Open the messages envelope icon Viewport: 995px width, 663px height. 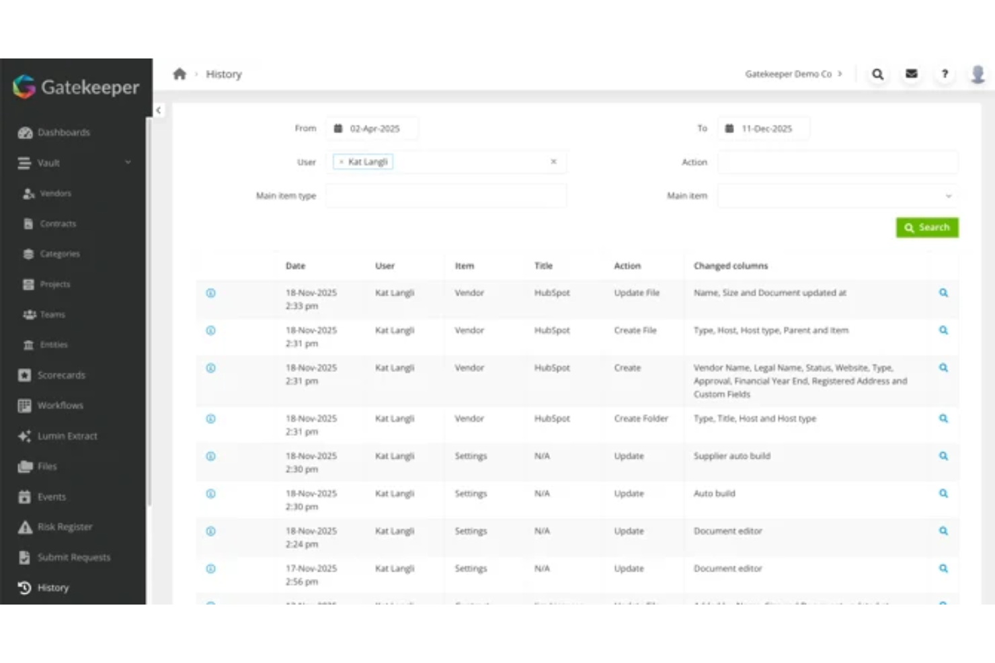point(911,74)
